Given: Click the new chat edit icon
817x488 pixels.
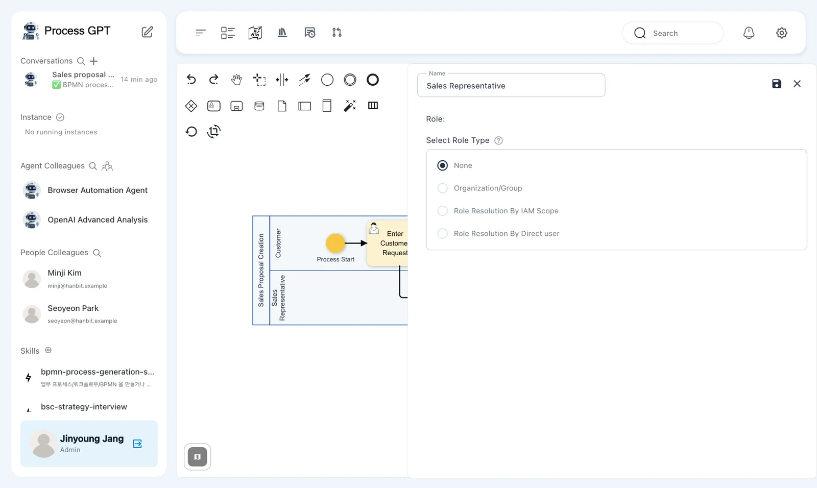Looking at the screenshot, I should tap(147, 32).
